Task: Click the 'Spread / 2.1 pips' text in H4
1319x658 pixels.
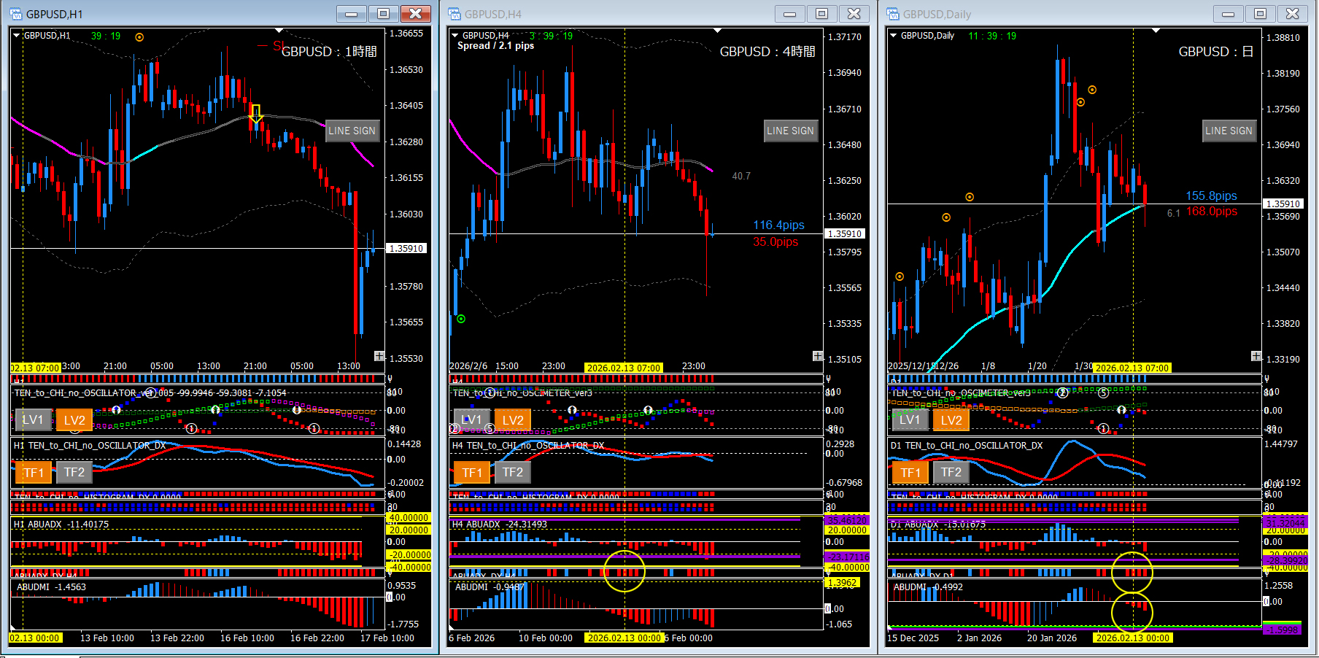Action: pos(495,46)
